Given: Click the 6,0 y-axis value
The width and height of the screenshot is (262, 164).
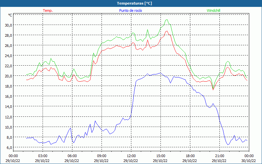Looking at the screenshot, I should coord(9,147).
